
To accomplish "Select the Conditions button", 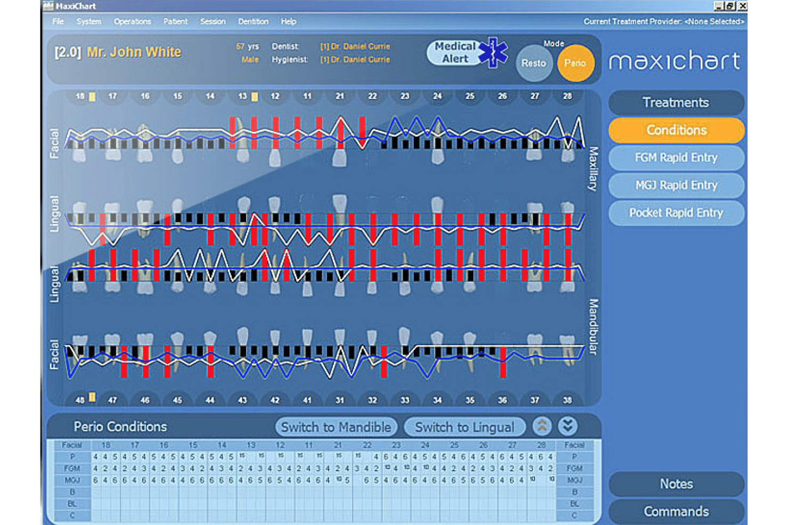I will [x=676, y=130].
